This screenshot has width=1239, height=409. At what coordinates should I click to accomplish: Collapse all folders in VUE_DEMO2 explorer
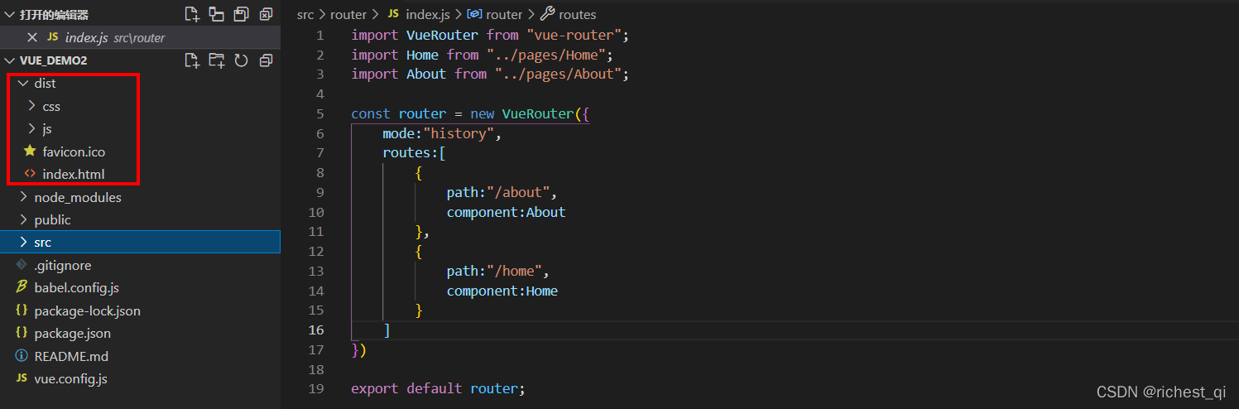266,60
